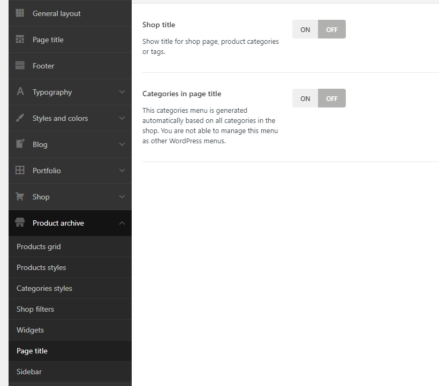Go to Categories styles settings
The image size is (439, 386).
[44, 288]
